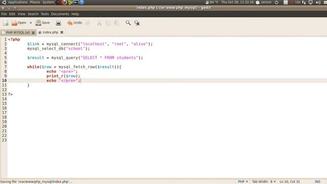Screen dimensions: 327x184
Task: Click the Open file toolbar button
Action: pyautogui.click(x=19, y=22)
